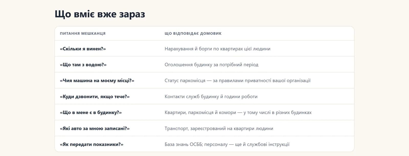Image resolution: width=409 pixels, height=156 pixels.
Task: Click the «Які авто за мною записані?» cell
Action: coord(95,128)
